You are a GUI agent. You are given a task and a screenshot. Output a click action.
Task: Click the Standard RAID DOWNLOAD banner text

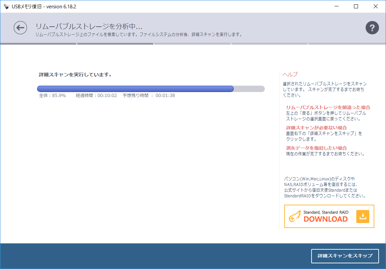pos(326,216)
